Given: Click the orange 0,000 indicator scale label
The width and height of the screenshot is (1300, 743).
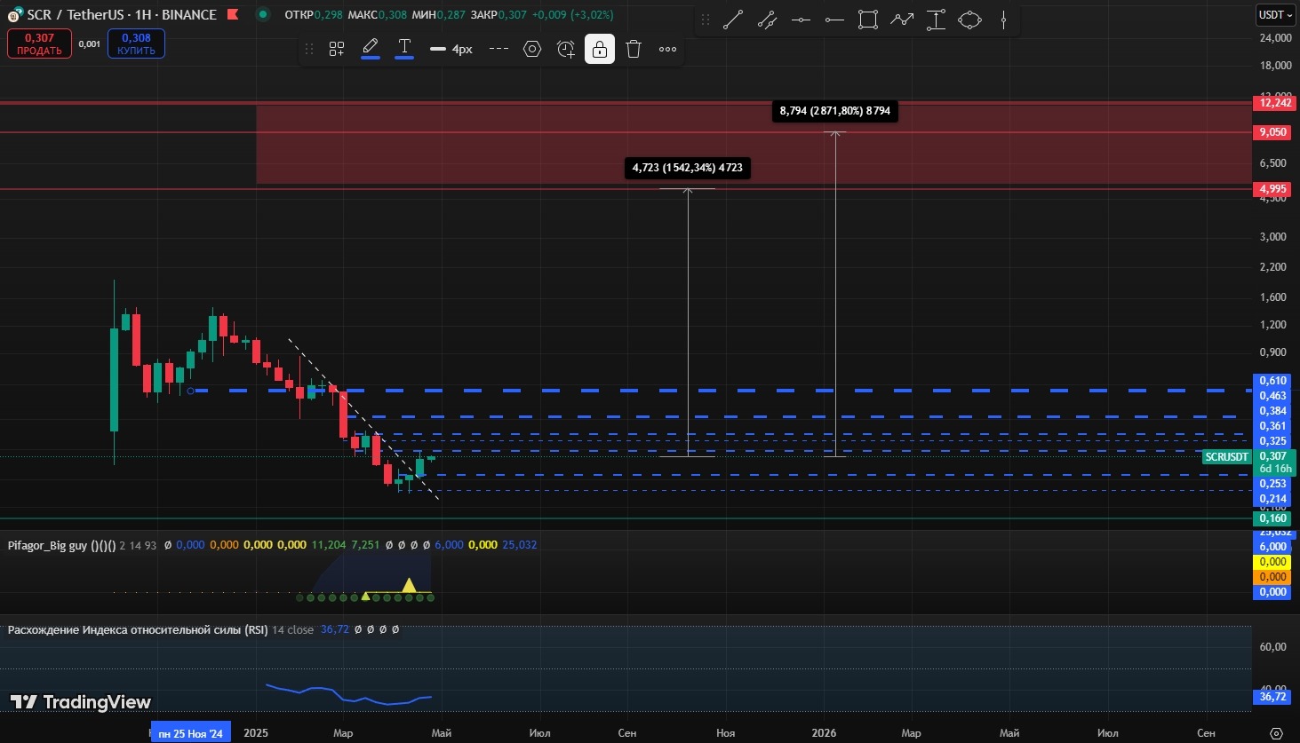Looking at the screenshot, I should tap(1272, 577).
